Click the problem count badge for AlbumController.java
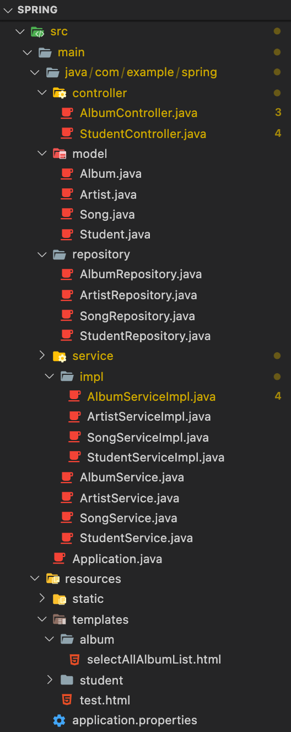Viewport: 291px width, 732px height. (278, 113)
